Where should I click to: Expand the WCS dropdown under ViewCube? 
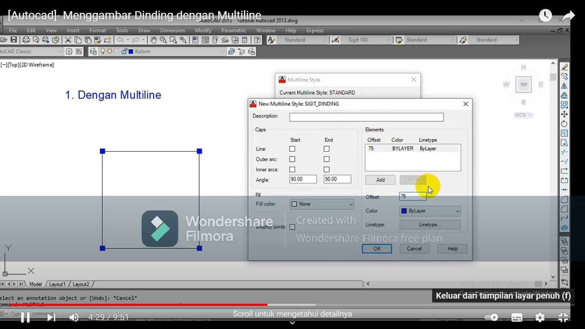click(523, 115)
